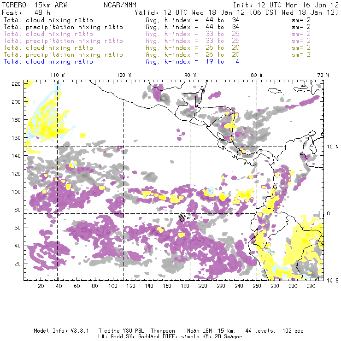This screenshot has width=341, height=341.
Task: Select the 'Init: 12 UTC Mon 16 Jan 12' text
Action: (x=286, y=5)
